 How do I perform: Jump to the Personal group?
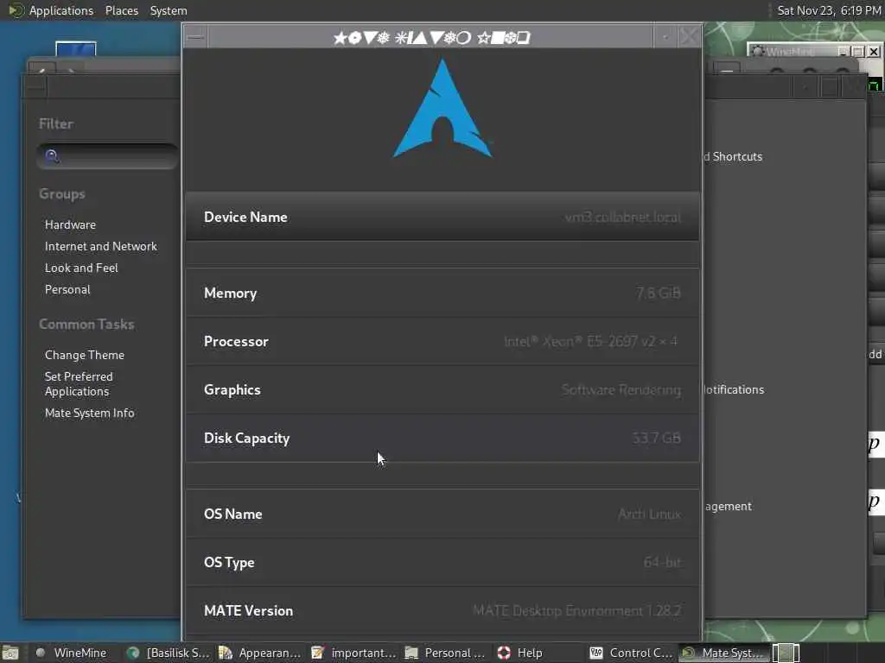pos(67,289)
